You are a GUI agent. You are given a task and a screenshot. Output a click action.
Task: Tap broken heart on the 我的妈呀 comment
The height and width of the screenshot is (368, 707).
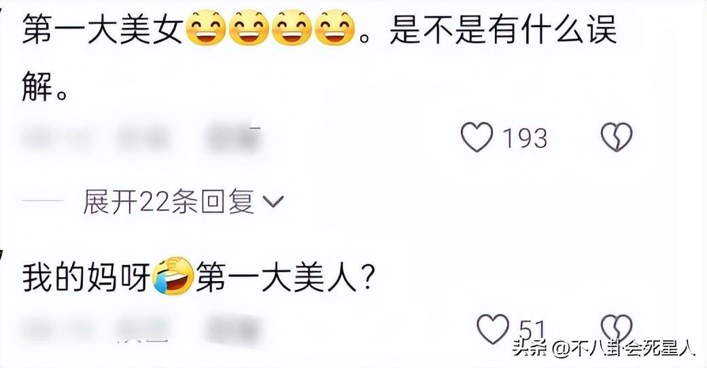[x=617, y=329]
